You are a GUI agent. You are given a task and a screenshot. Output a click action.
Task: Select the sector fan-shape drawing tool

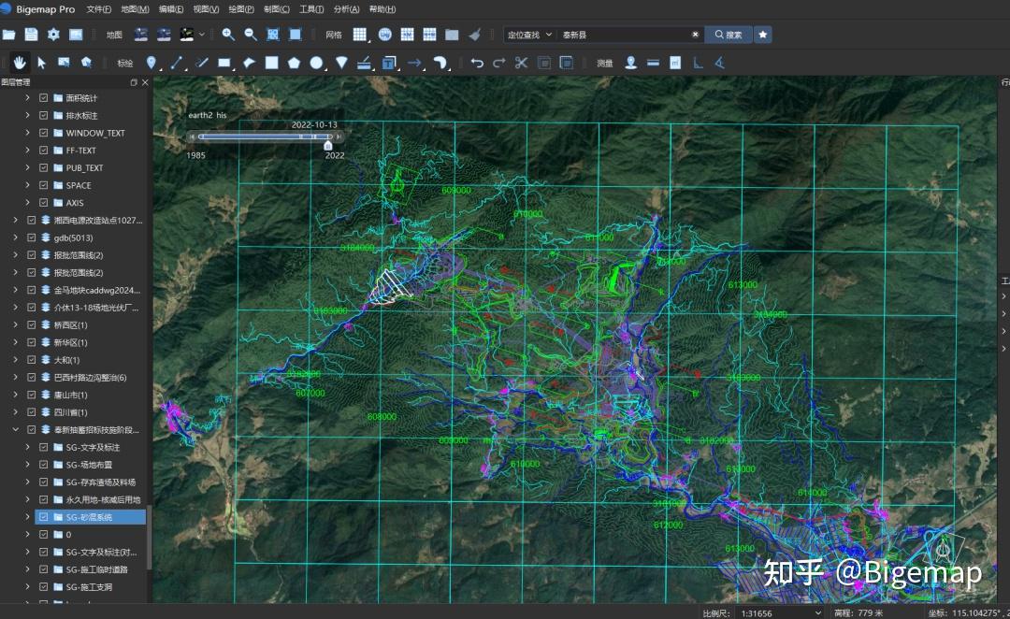(341, 63)
